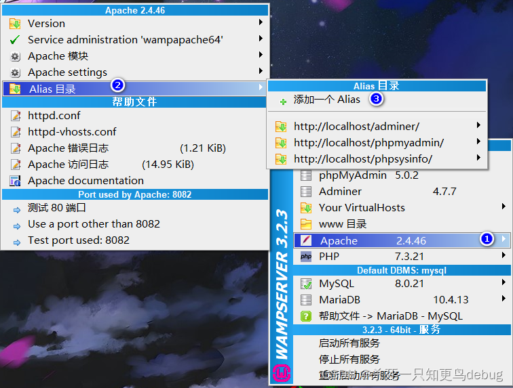Click the Your VirtualHosts folder icon
This screenshot has width=513, height=388.
coord(306,208)
